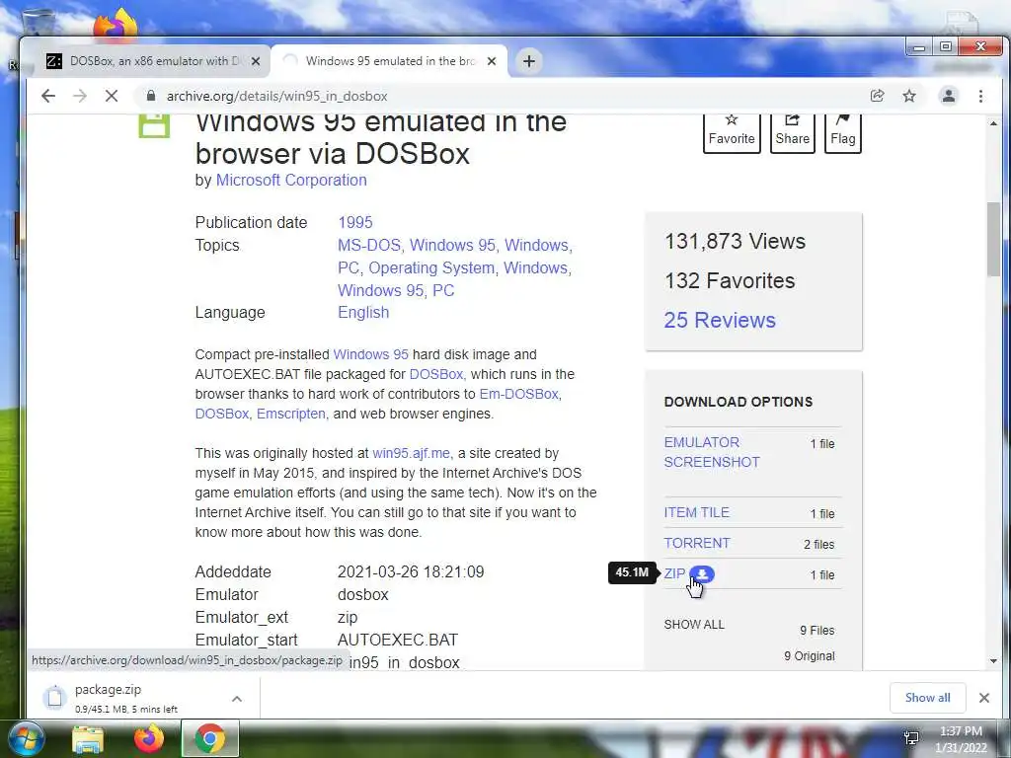The height and width of the screenshot is (758, 1011).
Task: Open the Chrome profile avatar
Action: 949,96
